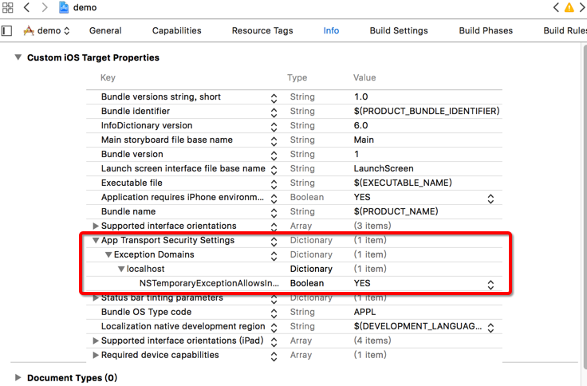The height and width of the screenshot is (386, 587).
Task: Open key picker for Bundle name row
Action: (x=274, y=211)
